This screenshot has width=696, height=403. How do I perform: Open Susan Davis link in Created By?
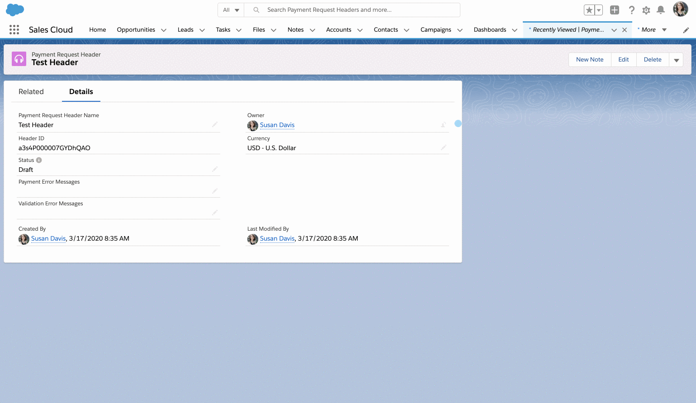click(48, 239)
